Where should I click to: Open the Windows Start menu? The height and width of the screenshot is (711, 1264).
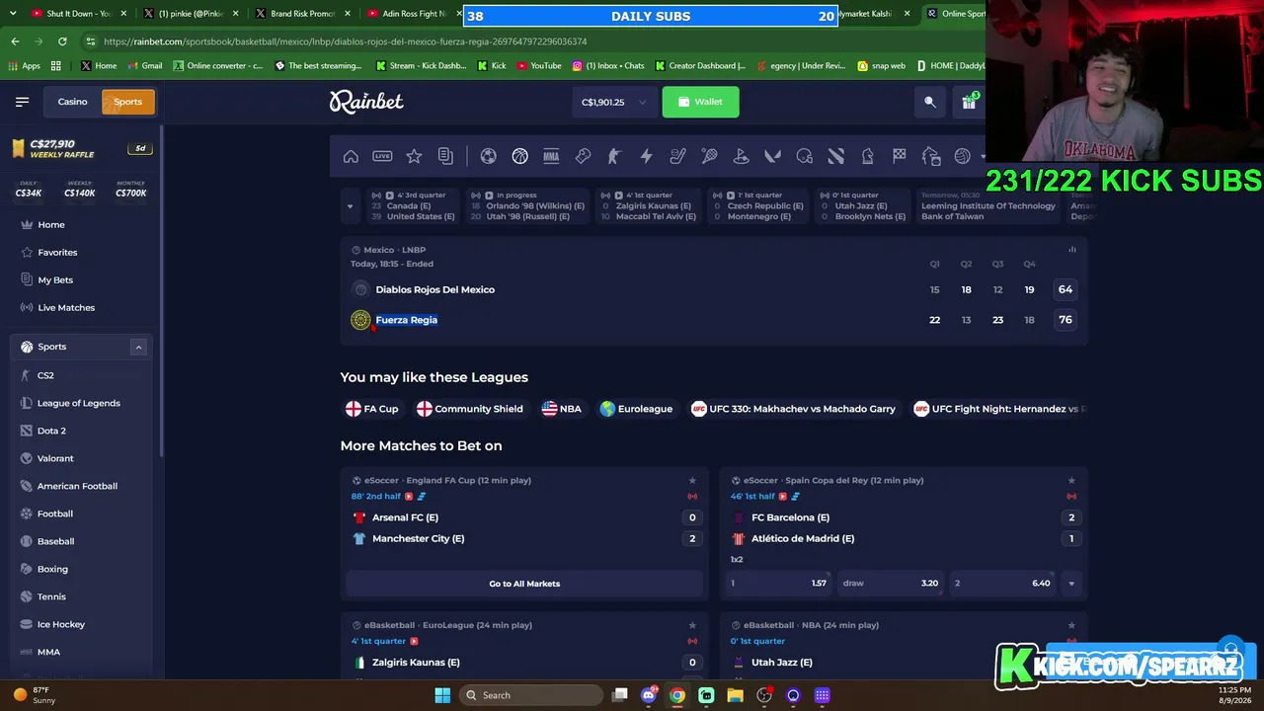442,695
